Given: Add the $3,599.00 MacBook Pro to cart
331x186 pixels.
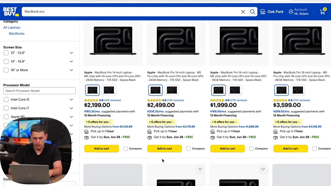Looking at the screenshot, I should click(x=291, y=149).
